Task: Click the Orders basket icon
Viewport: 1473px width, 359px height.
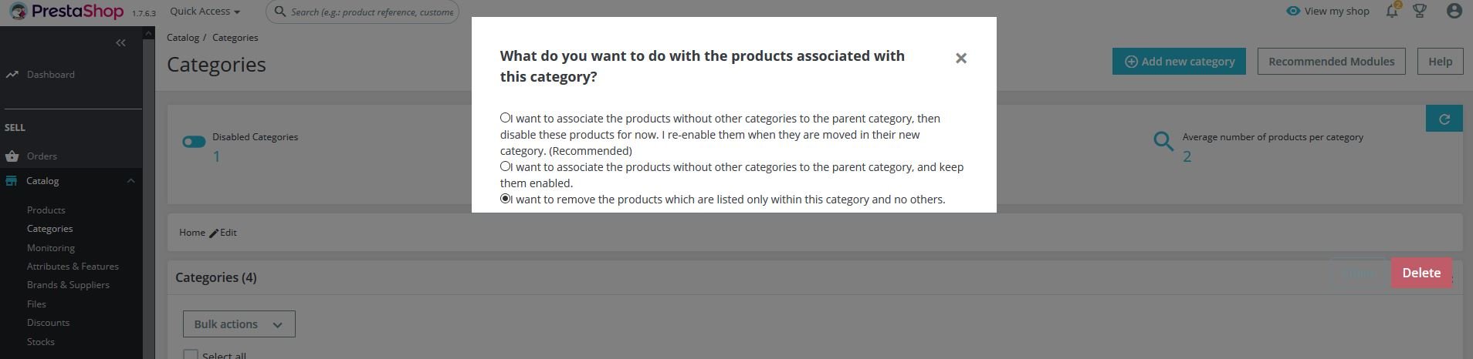Action: point(12,156)
